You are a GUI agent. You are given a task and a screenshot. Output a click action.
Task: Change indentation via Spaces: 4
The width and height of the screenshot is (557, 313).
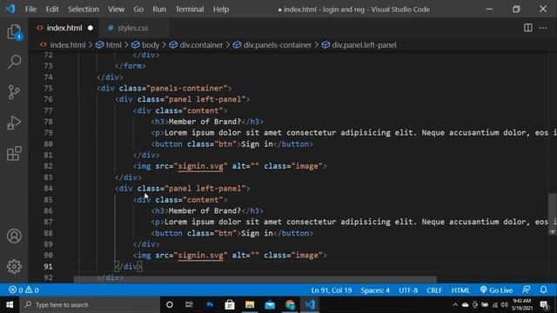pyautogui.click(x=375, y=290)
